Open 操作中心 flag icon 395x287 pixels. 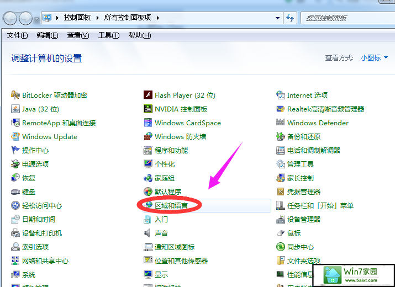pos(15,150)
